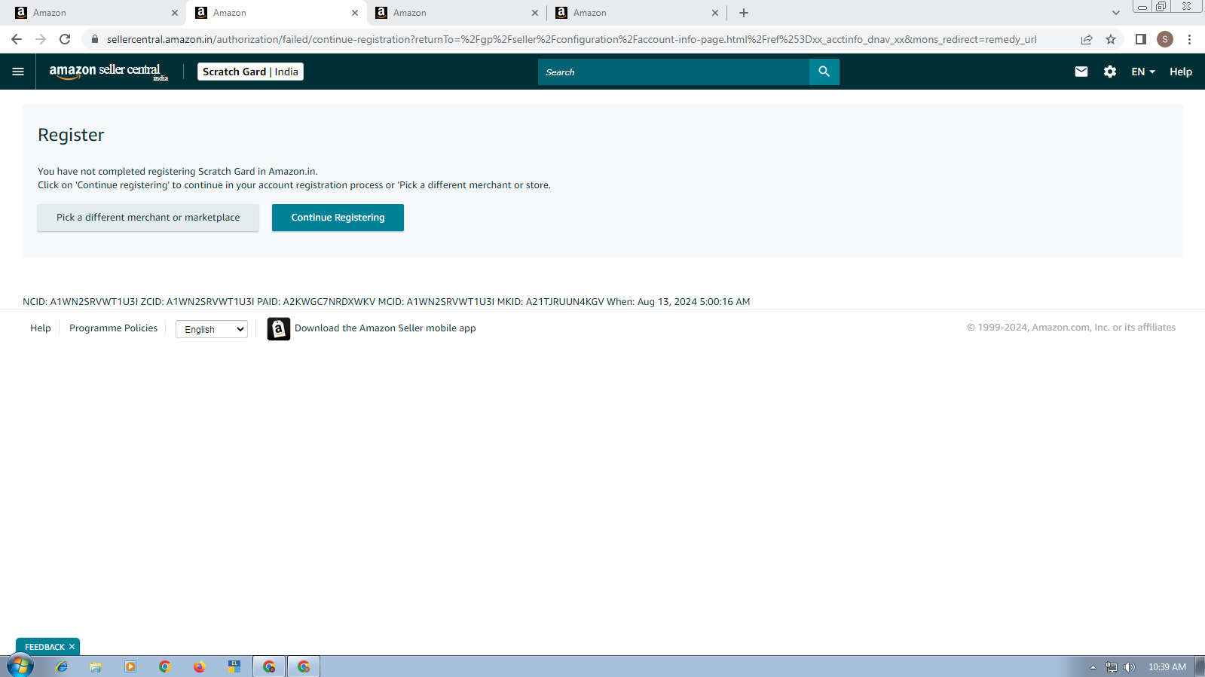Open the FEEDBACK tab

[x=44, y=647]
